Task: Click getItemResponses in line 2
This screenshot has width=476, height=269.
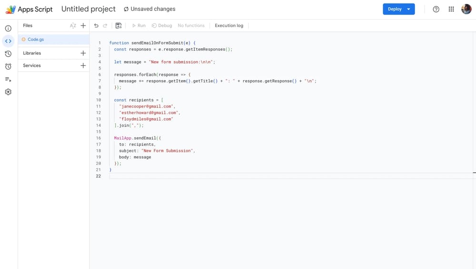Action: (x=206, y=49)
